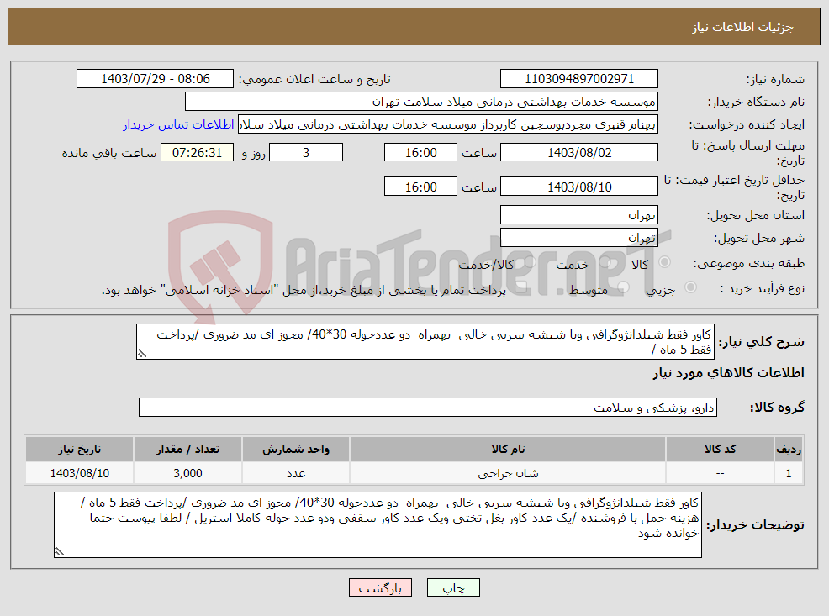
Task: Click the delivery province field تهران
Action: coord(579,215)
